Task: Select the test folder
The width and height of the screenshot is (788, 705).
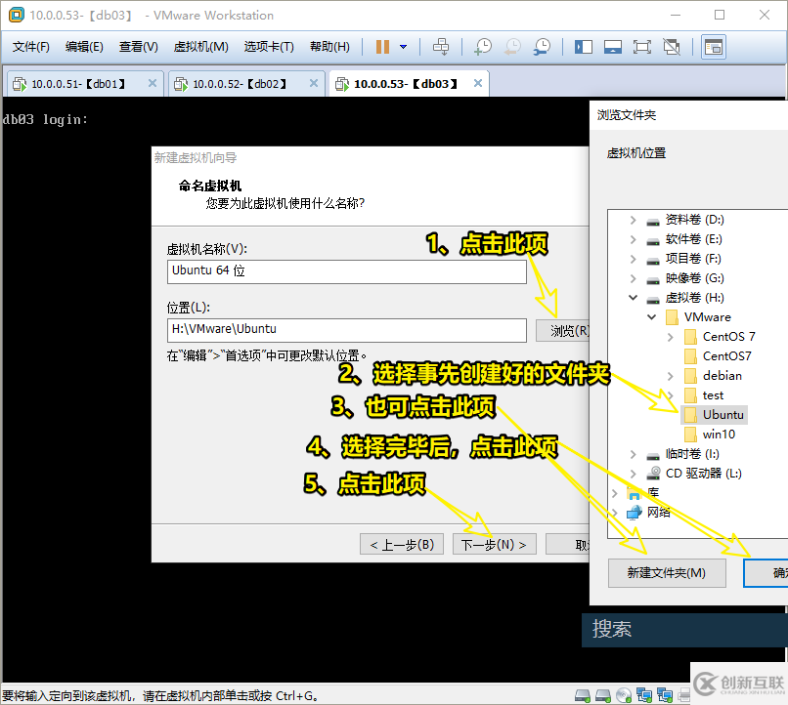Action: click(704, 395)
